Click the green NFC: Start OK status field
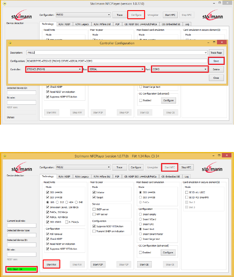 [x=21, y=269]
